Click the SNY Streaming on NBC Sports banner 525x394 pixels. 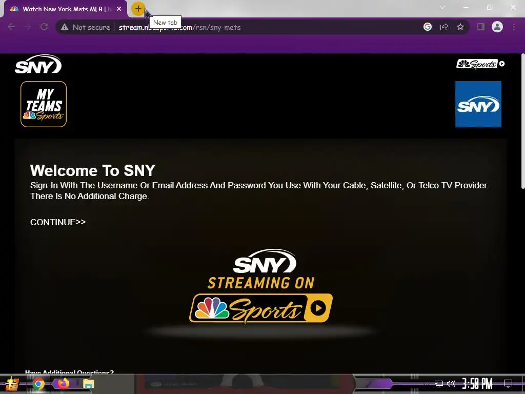coord(261,286)
